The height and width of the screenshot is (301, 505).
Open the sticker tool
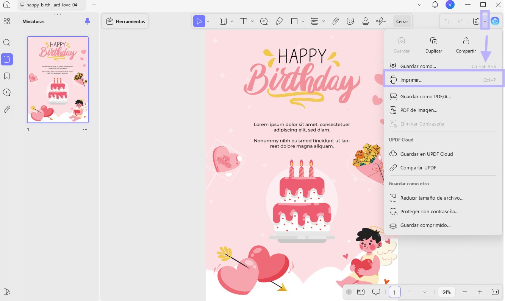point(350,22)
